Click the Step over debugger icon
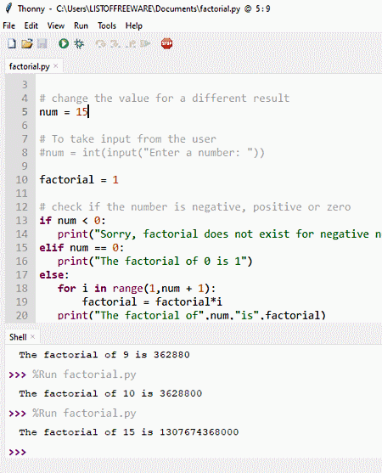Image resolution: width=382 pixels, height=473 pixels. 100,44
